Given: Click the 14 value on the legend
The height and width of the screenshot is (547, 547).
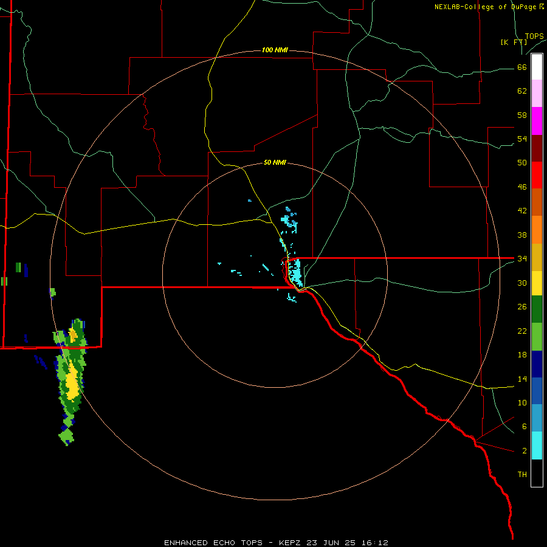Looking at the screenshot, I should click(522, 379).
